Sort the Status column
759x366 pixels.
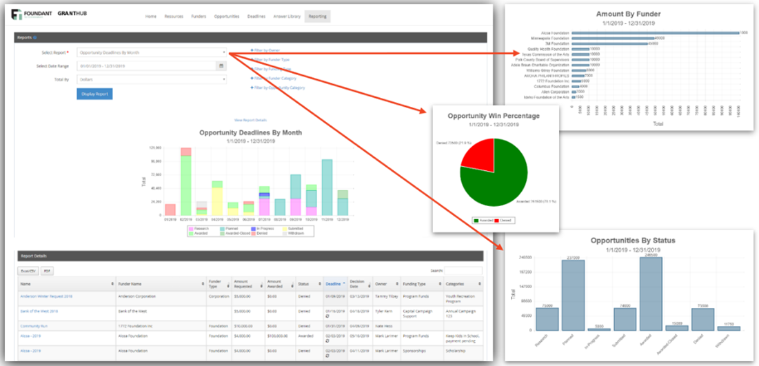click(x=320, y=283)
